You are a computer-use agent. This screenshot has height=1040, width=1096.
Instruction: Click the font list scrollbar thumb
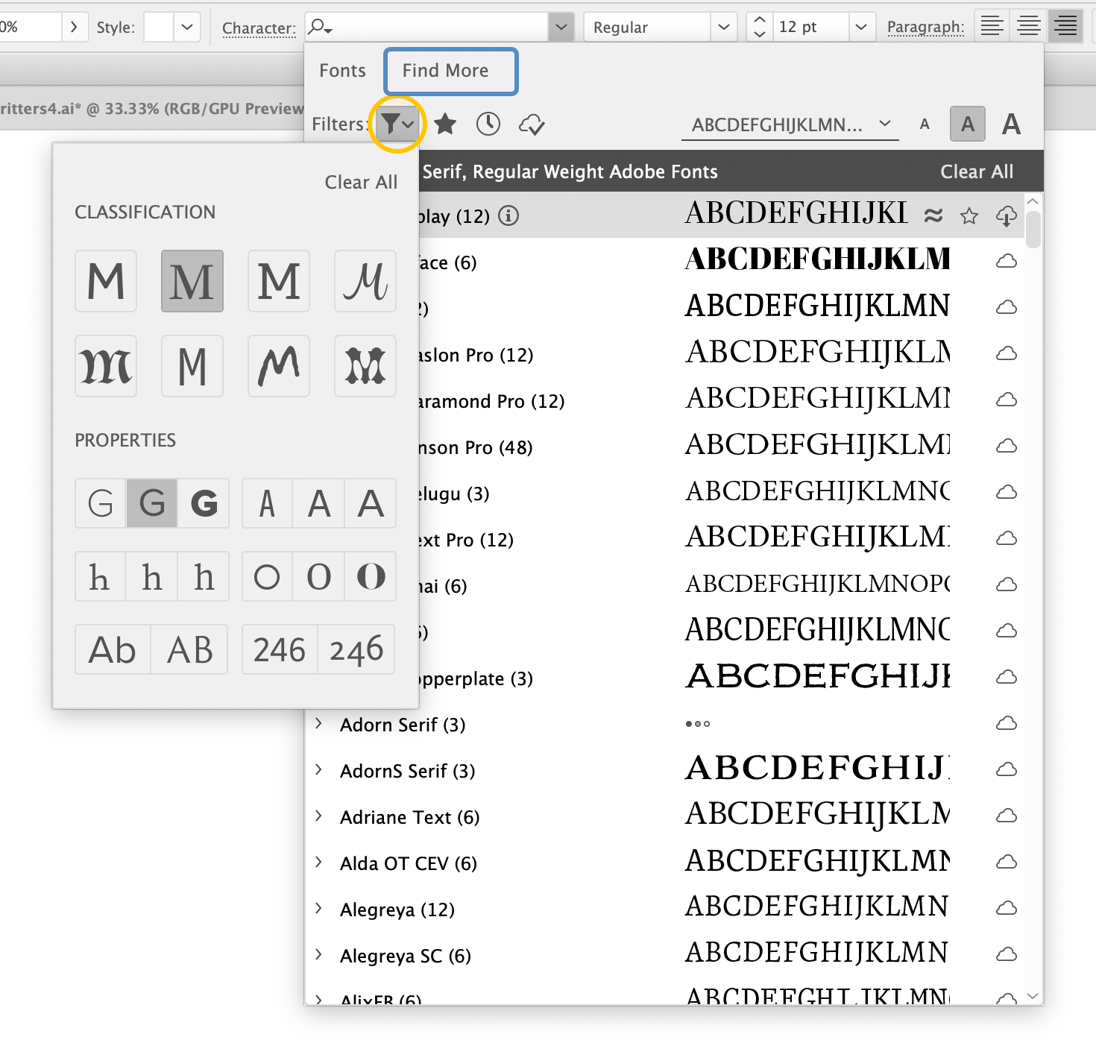(1033, 229)
